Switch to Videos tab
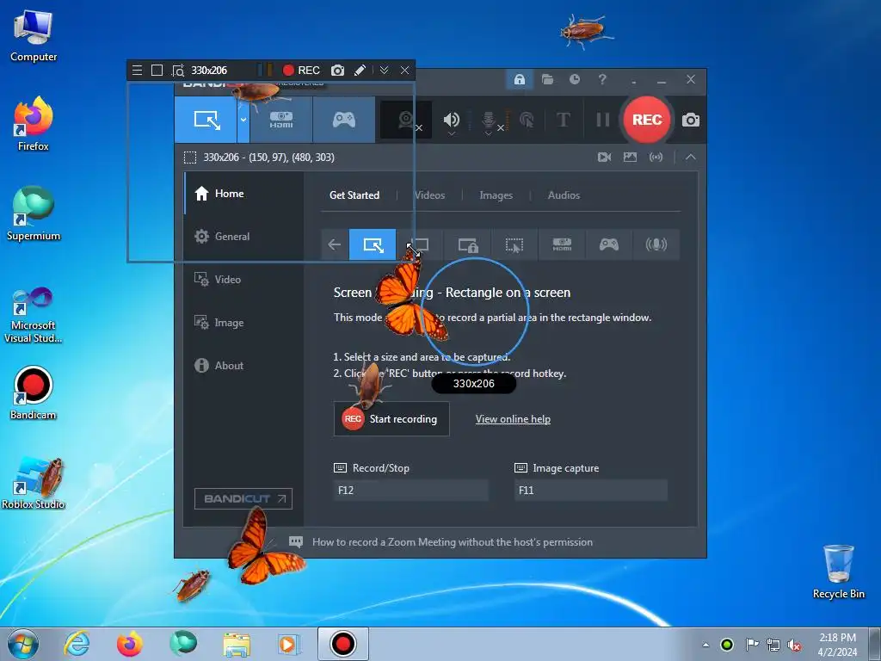This screenshot has height=661, width=881. (430, 195)
